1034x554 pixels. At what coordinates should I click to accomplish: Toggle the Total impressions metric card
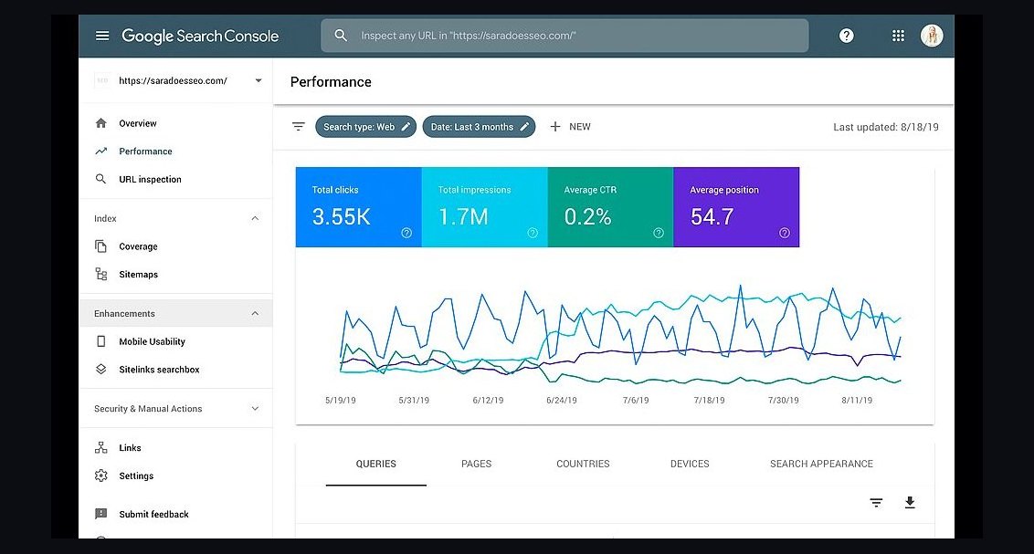point(485,207)
